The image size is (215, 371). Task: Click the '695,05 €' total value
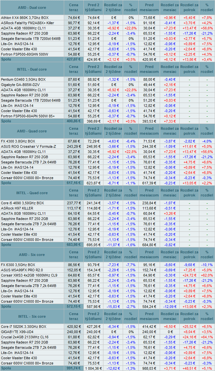point(94,245)
